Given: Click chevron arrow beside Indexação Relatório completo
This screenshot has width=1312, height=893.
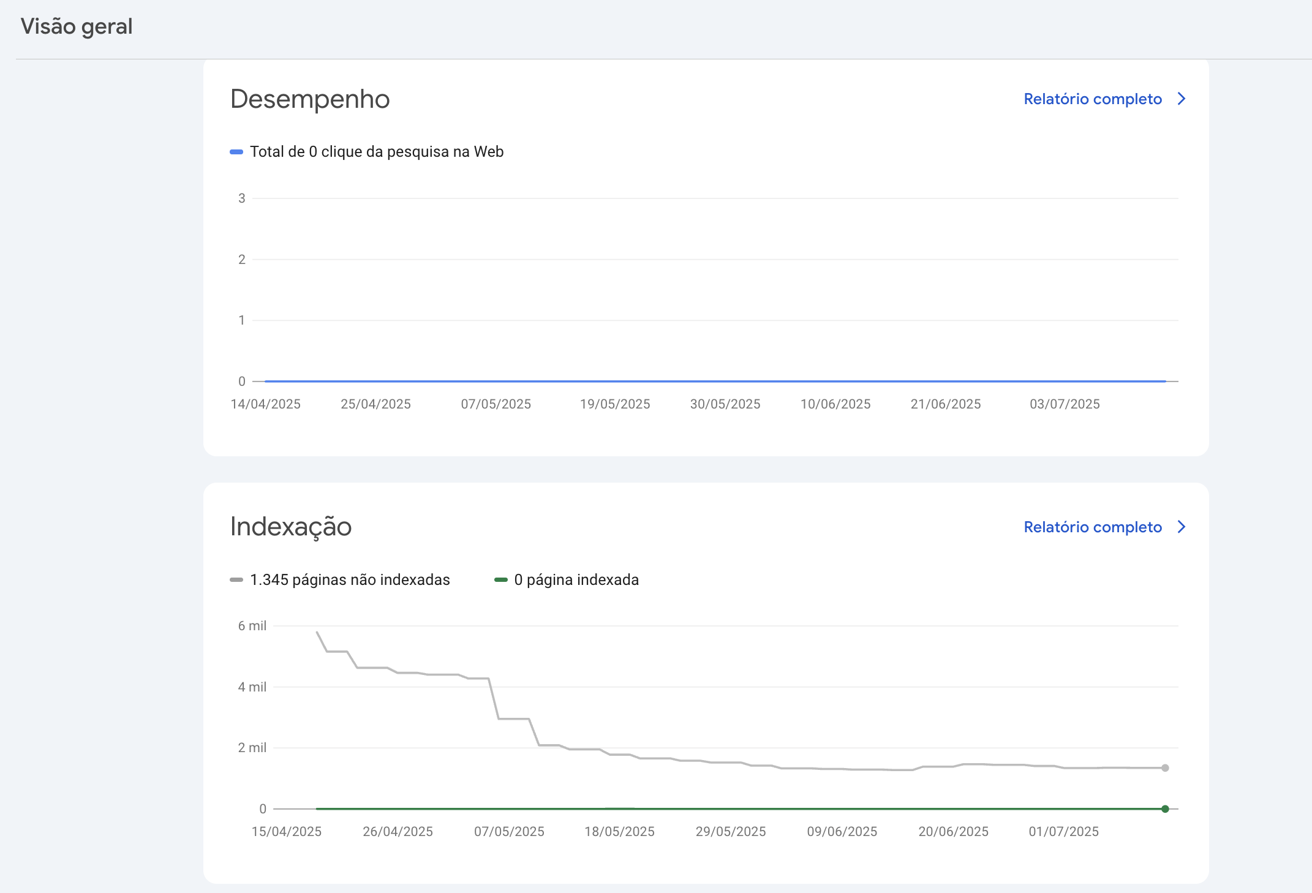Looking at the screenshot, I should click(x=1182, y=527).
